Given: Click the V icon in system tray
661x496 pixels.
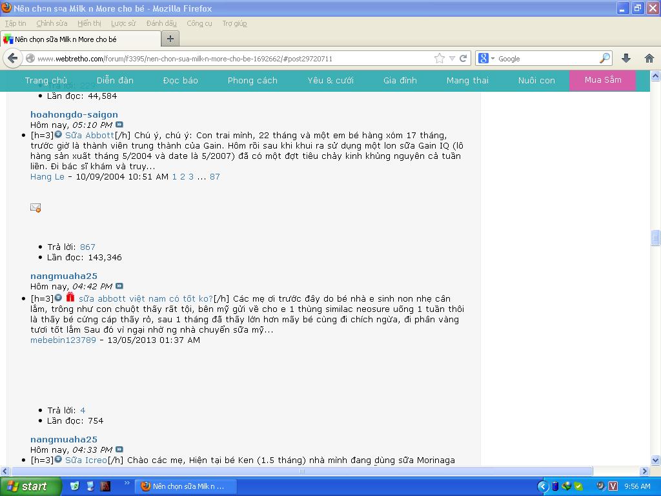Looking at the screenshot, I should coord(613,486).
